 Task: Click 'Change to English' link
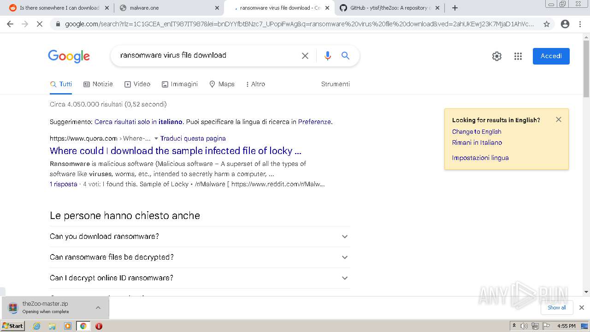477,131
